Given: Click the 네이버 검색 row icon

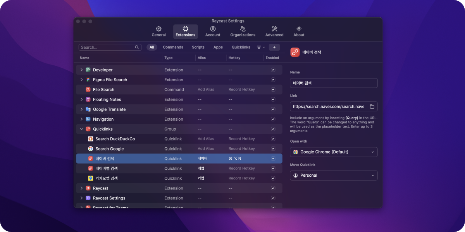Looking at the screenshot, I should tap(90, 159).
